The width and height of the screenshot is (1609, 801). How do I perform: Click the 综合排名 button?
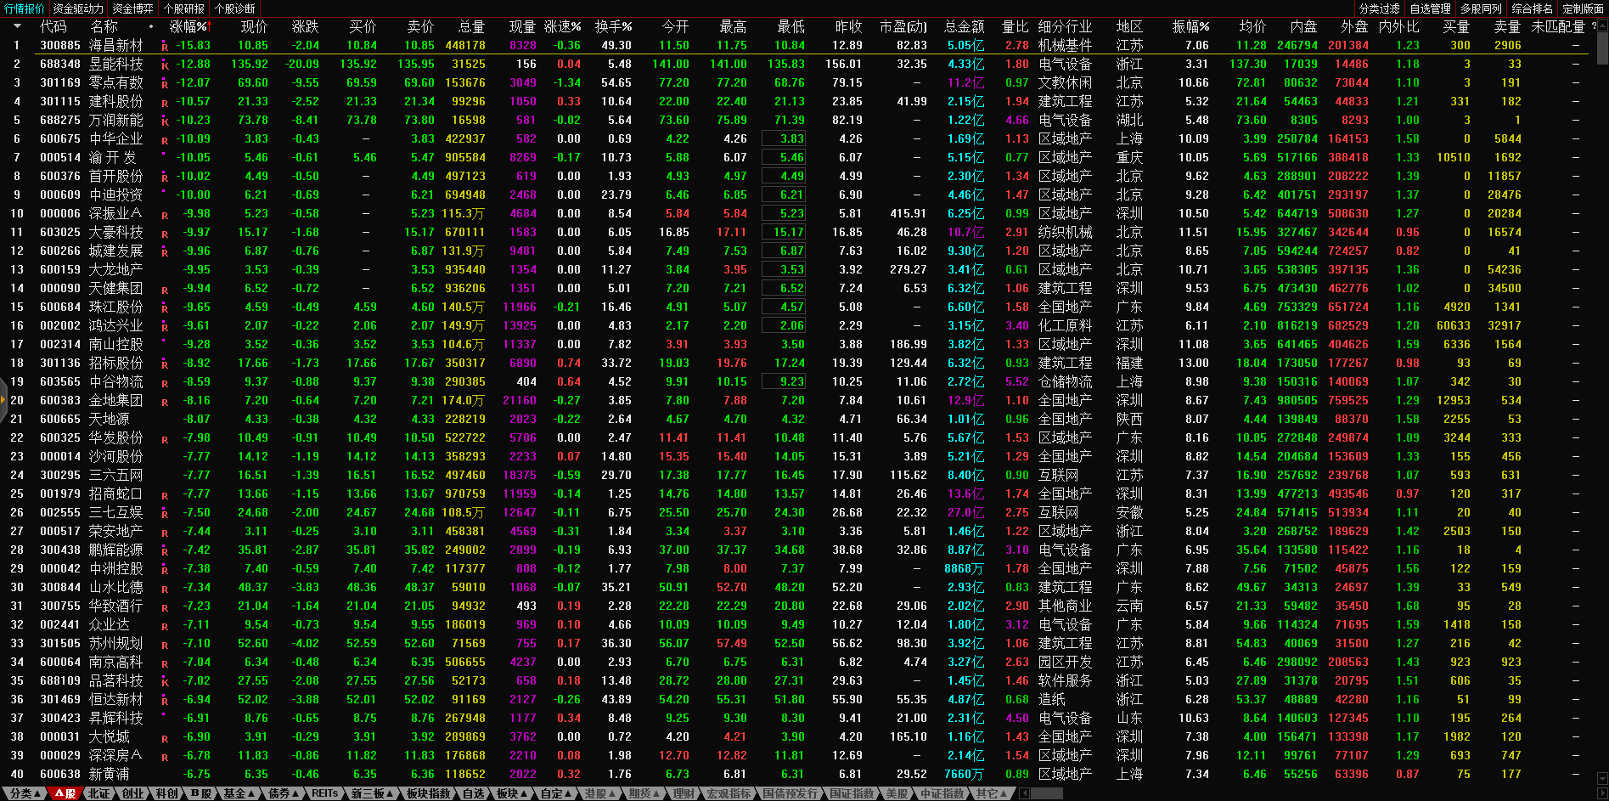(1532, 8)
